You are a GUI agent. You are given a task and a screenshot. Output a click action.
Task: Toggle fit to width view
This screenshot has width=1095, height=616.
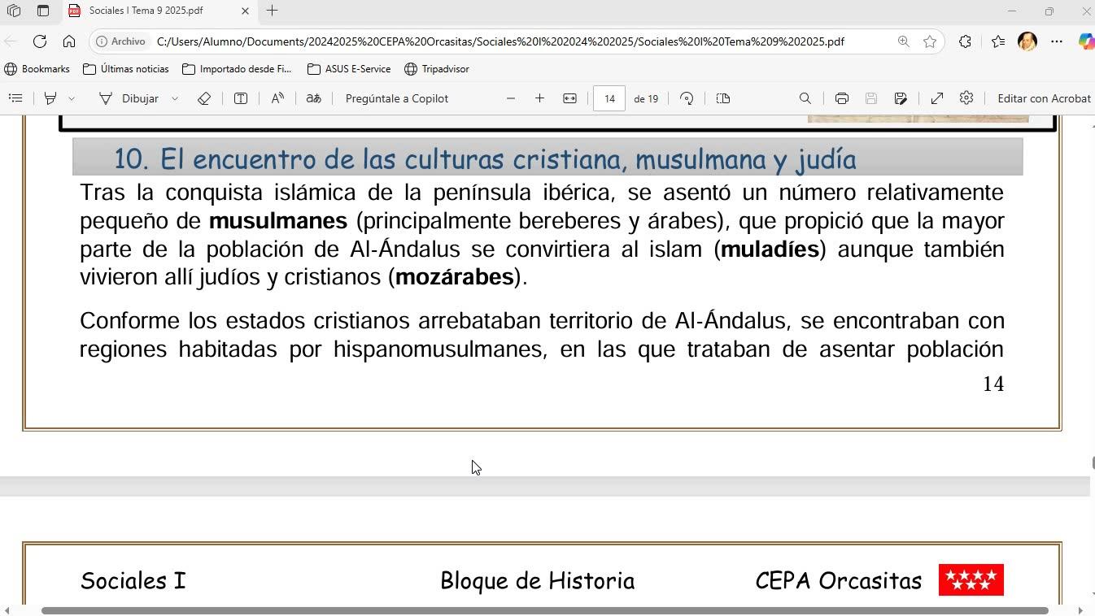point(569,98)
